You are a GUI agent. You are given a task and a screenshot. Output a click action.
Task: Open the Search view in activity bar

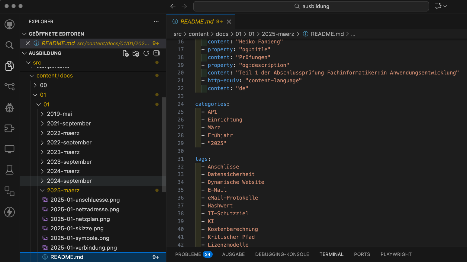(x=10, y=45)
